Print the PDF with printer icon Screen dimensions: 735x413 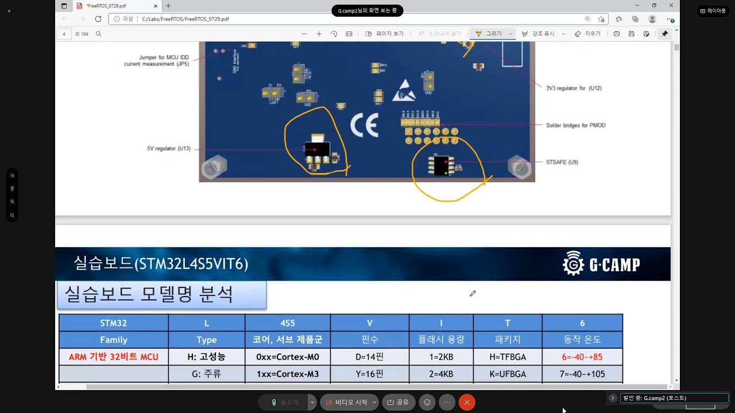pyautogui.click(x=617, y=34)
